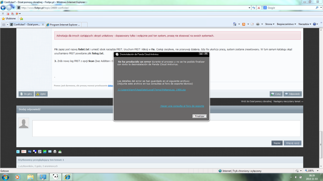Click the green download share icon
Screen dimensions: 323x181
60,152
